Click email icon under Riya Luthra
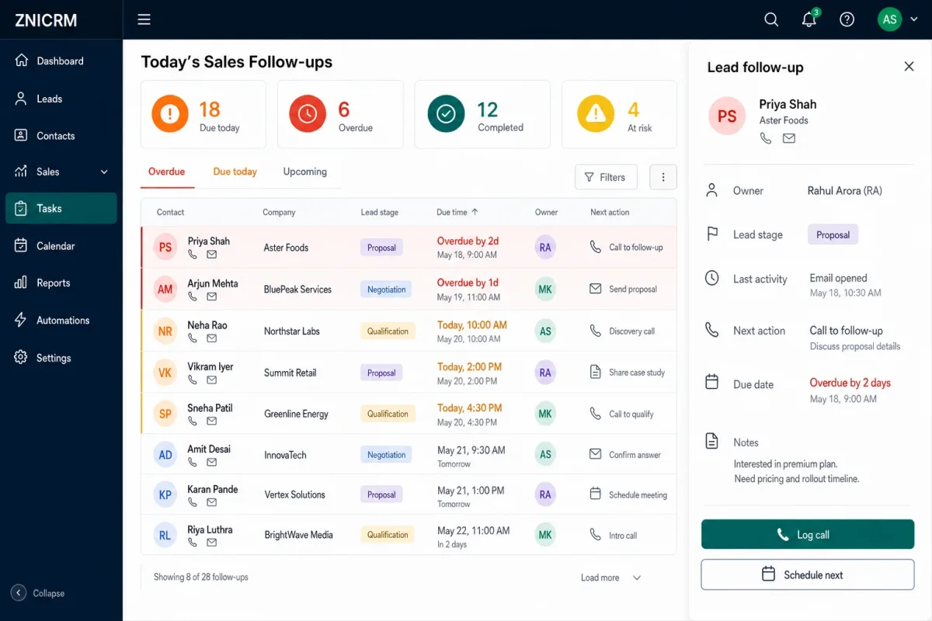The width and height of the screenshot is (932, 621). tap(211, 543)
